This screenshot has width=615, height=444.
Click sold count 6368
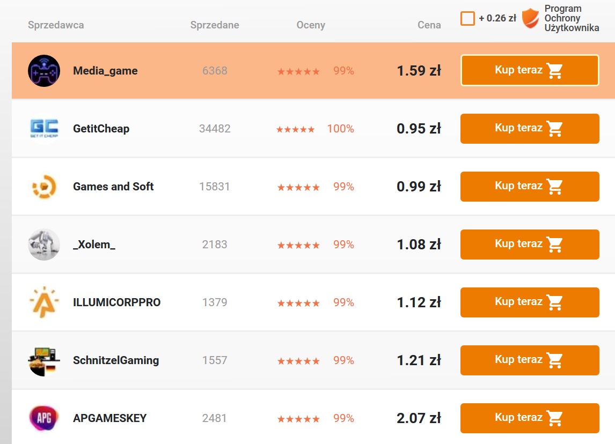[215, 71]
